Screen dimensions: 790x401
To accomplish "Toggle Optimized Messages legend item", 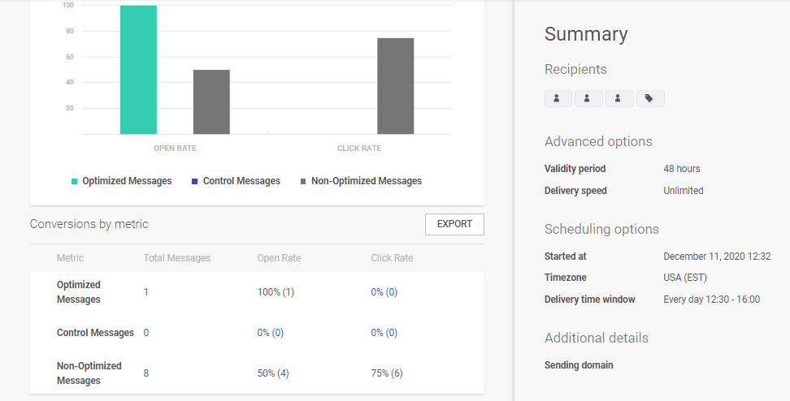I will [122, 181].
